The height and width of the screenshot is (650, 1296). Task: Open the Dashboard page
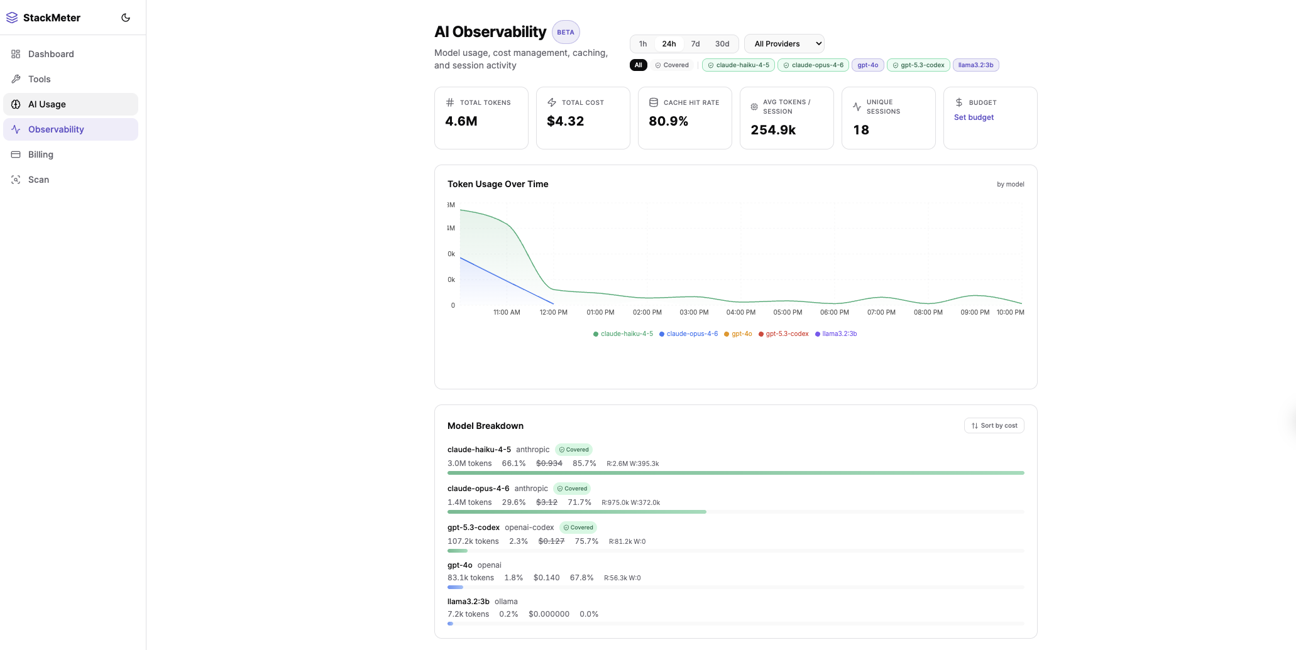click(x=50, y=54)
